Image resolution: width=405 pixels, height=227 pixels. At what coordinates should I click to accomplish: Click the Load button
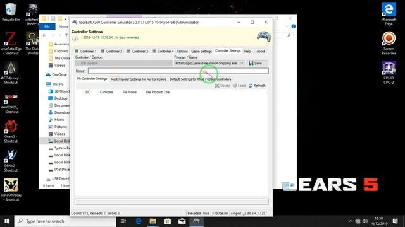click(239, 86)
